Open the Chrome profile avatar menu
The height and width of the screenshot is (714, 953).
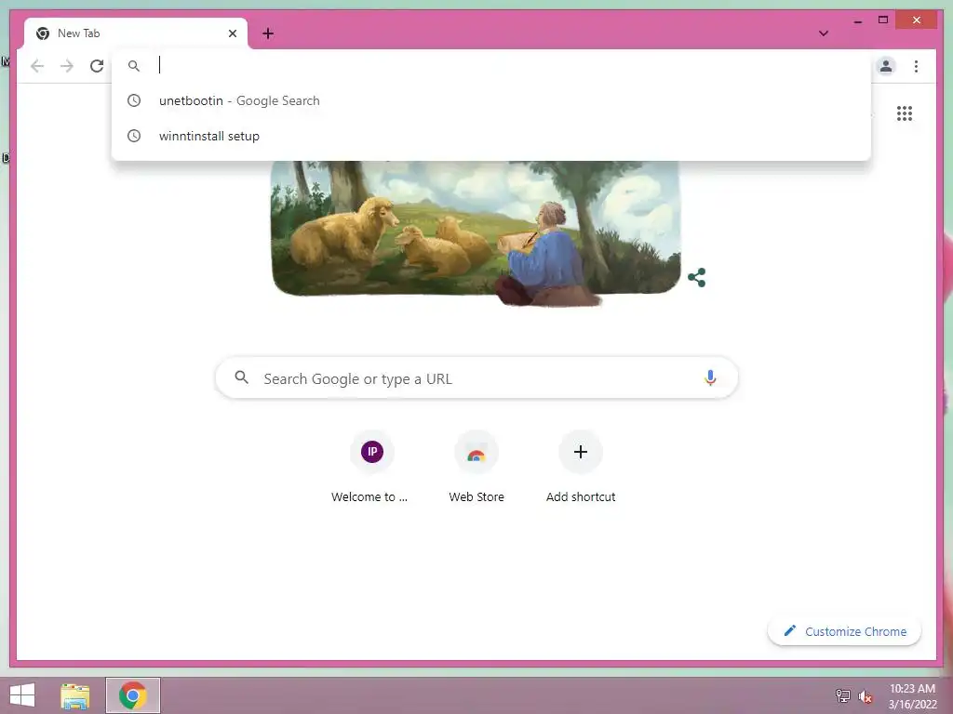click(x=886, y=66)
